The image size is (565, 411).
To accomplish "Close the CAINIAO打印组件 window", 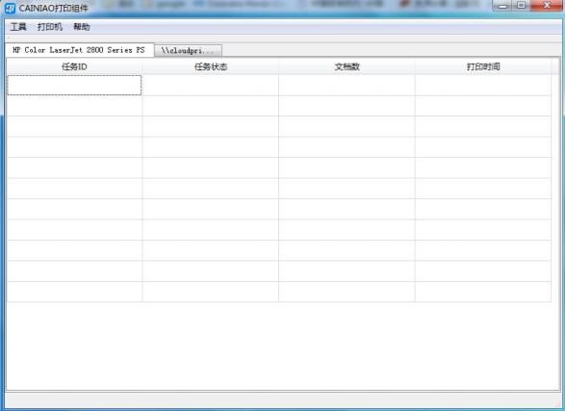I will (x=547, y=6).
